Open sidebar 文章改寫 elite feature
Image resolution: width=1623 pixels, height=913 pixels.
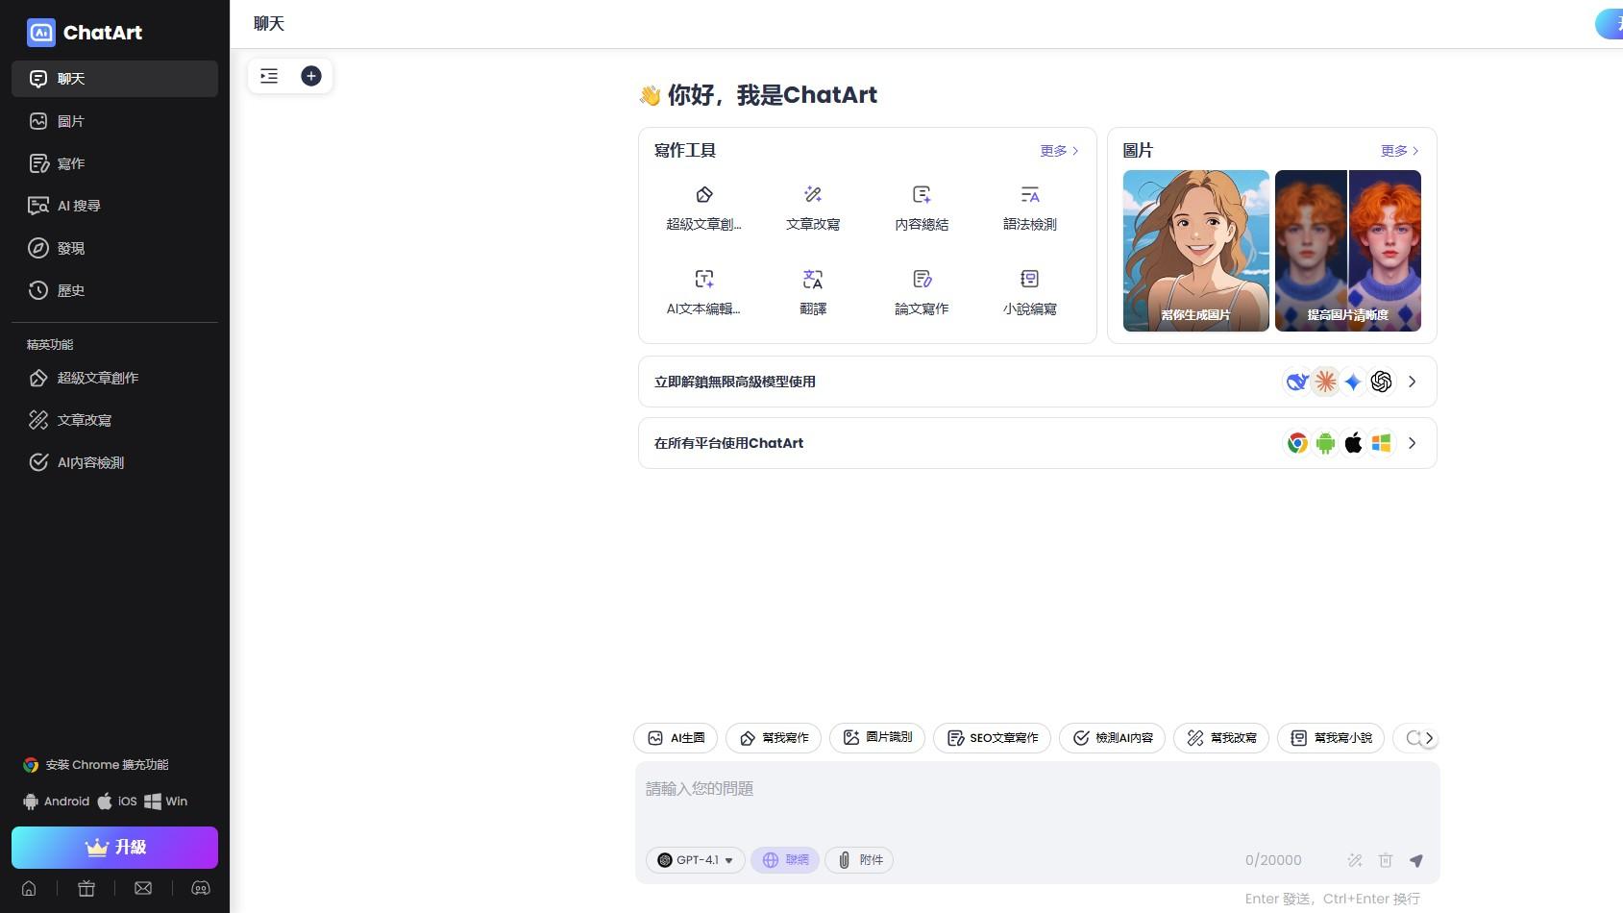(114, 420)
